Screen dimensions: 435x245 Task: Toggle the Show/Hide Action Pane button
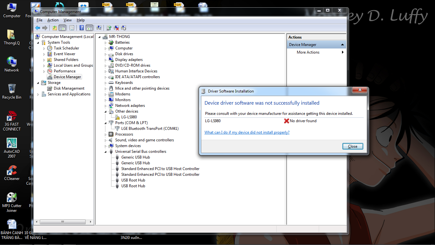click(x=89, y=28)
